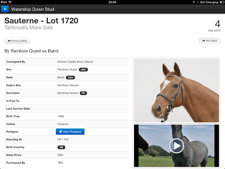Tap the battery status icon
Image resolution: width=225 pixels, height=169 pixels.
[x=222, y=2]
